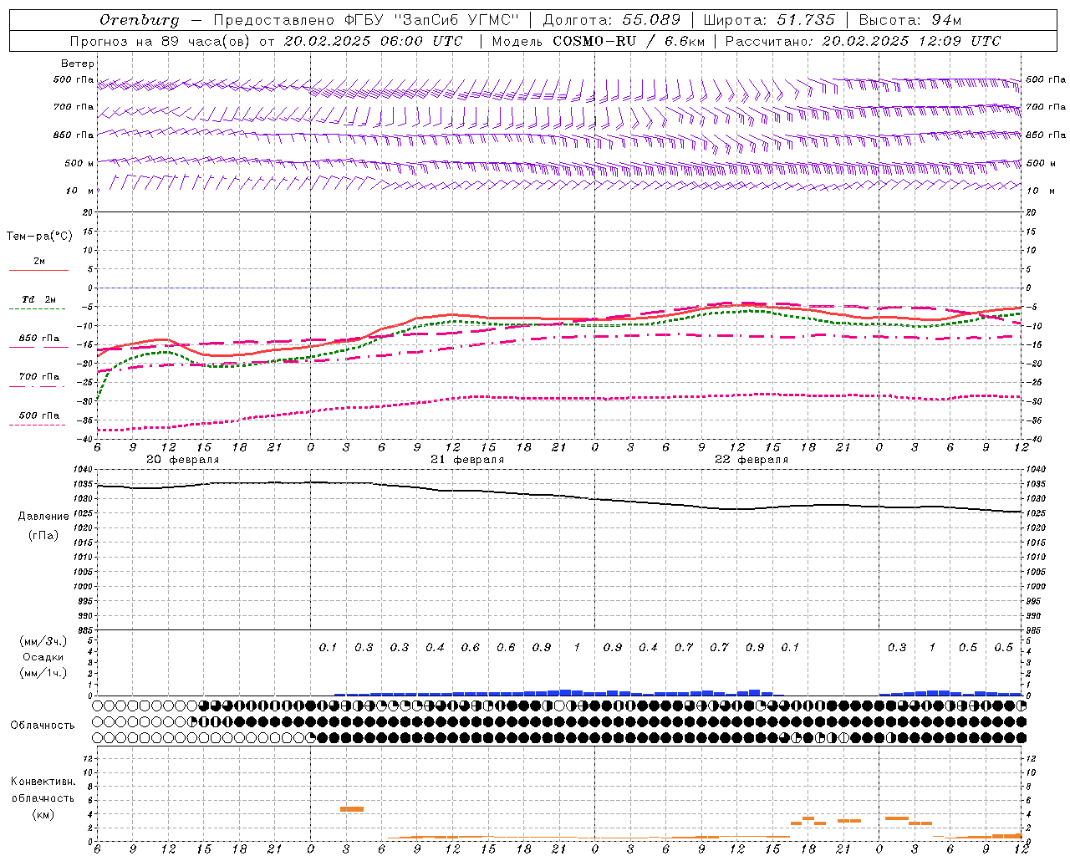Click the 'Модель COSMO-RU / 6.6км' text
1070x856 pixels.
(598, 41)
